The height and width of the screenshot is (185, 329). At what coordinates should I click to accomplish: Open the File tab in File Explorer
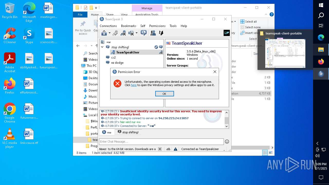coord(80,15)
